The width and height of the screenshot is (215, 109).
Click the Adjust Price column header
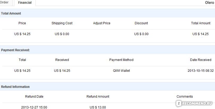pyautogui.click(x=102, y=23)
